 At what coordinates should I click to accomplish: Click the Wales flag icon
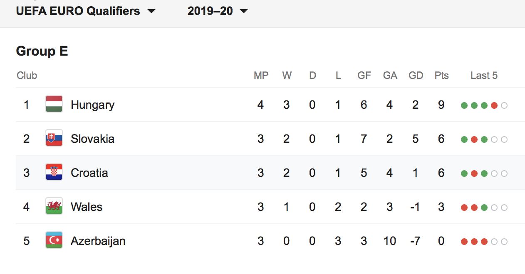tap(54, 206)
